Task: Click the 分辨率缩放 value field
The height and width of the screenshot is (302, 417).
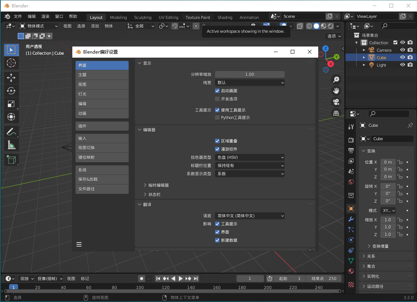Action: click(x=250, y=74)
